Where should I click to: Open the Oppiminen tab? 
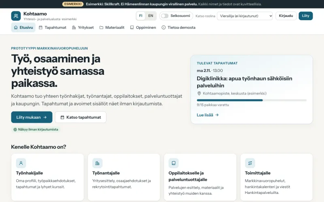(143, 27)
